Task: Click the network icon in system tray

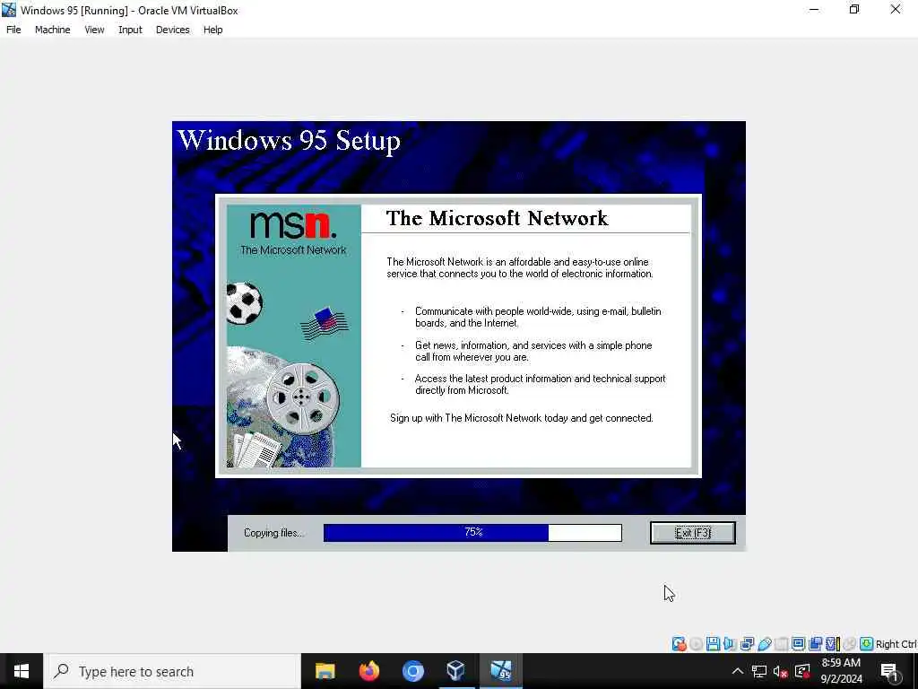Action: point(759,671)
